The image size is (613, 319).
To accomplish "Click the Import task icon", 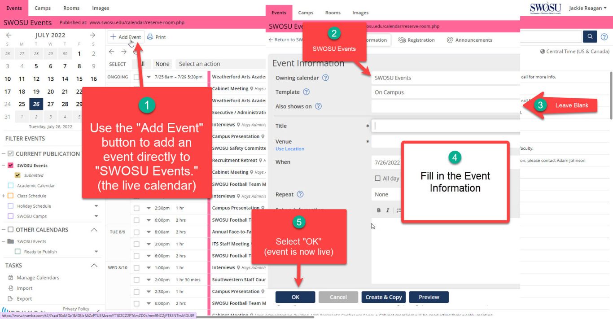I will coord(11,288).
